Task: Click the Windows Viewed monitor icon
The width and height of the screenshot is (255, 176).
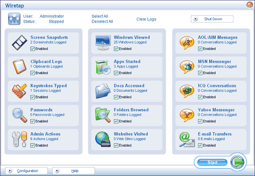Action: click(x=103, y=43)
